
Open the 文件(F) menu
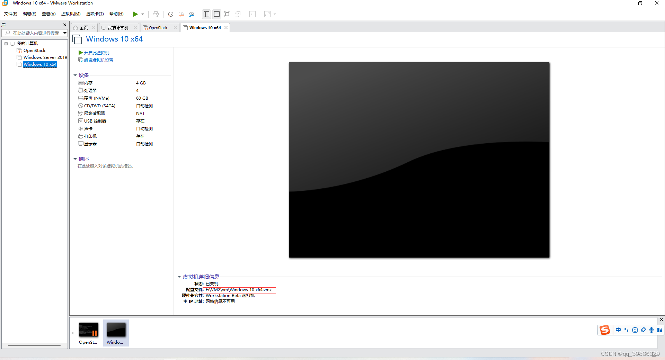click(10, 14)
